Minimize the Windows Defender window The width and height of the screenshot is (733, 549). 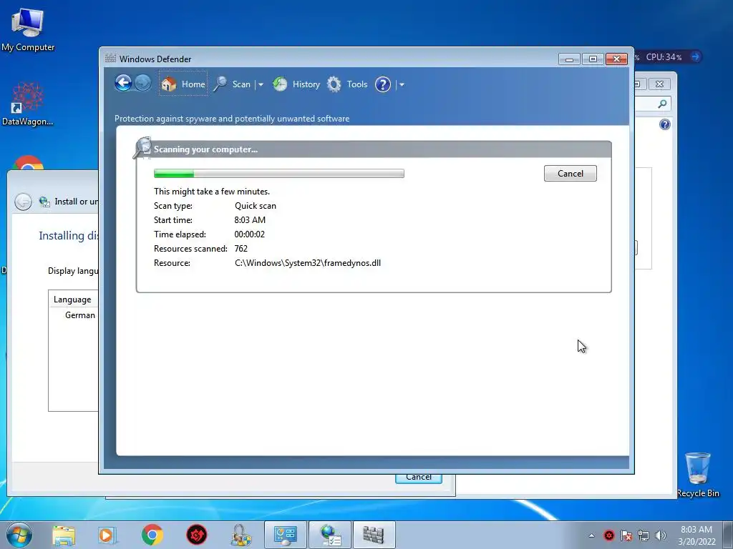tap(569, 59)
